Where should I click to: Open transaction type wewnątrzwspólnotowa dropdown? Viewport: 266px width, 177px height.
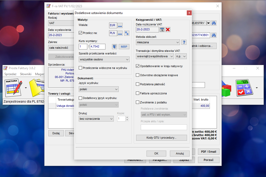coord(155,56)
